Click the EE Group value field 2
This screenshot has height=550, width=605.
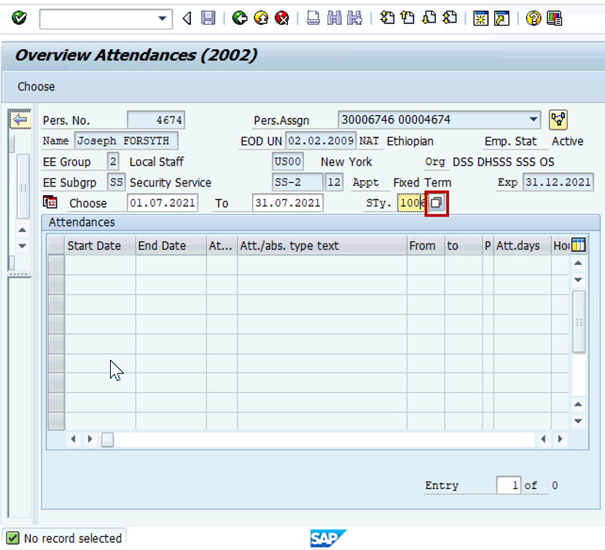[x=113, y=161]
